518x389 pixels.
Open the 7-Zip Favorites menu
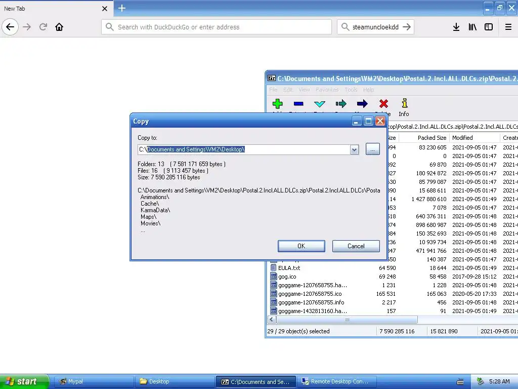click(x=327, y=90)
